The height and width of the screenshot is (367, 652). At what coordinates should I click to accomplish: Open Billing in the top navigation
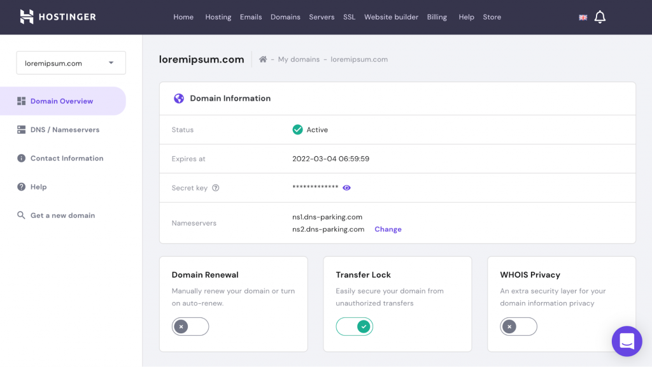[x=437, y=17]
